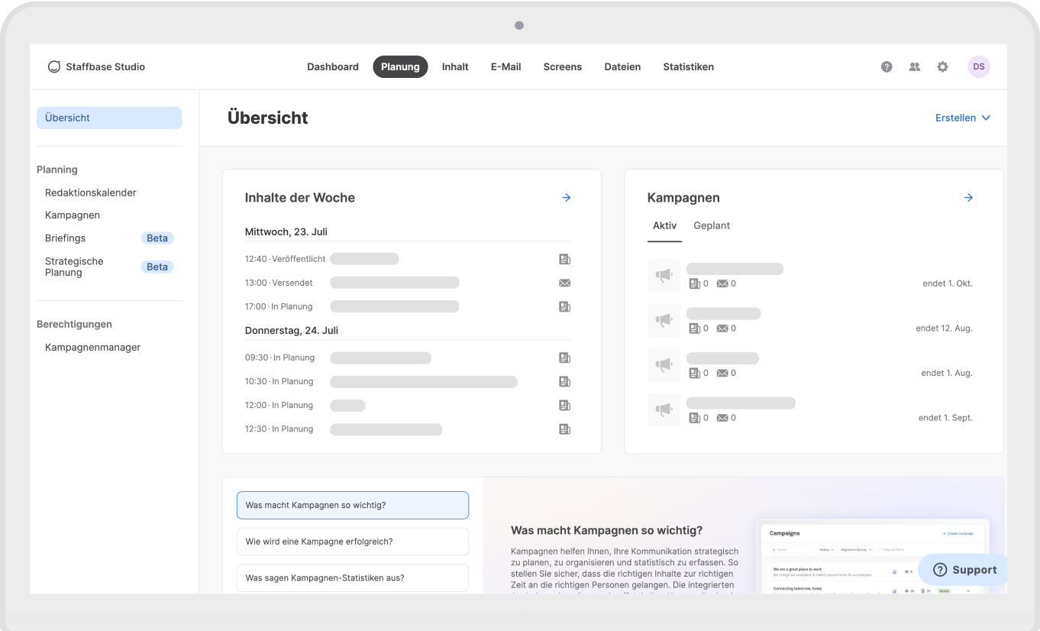Click megaphone icon of campaign ending 1. Sept.
1040x631 pixels.
(x=664, y=410)
